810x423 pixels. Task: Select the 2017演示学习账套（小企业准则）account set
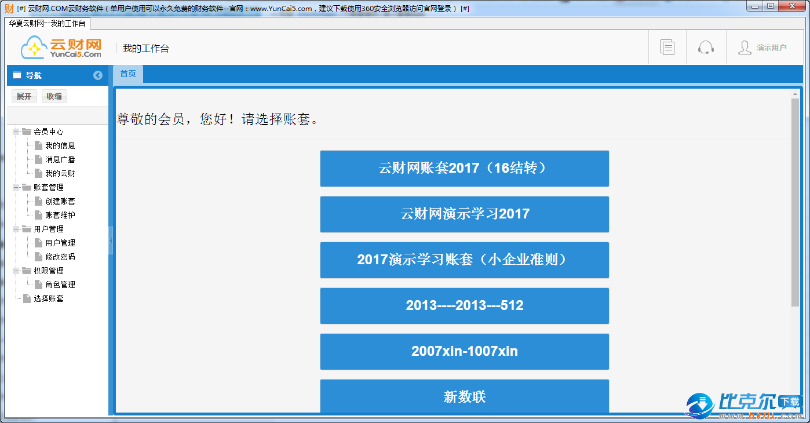[464, 260]
